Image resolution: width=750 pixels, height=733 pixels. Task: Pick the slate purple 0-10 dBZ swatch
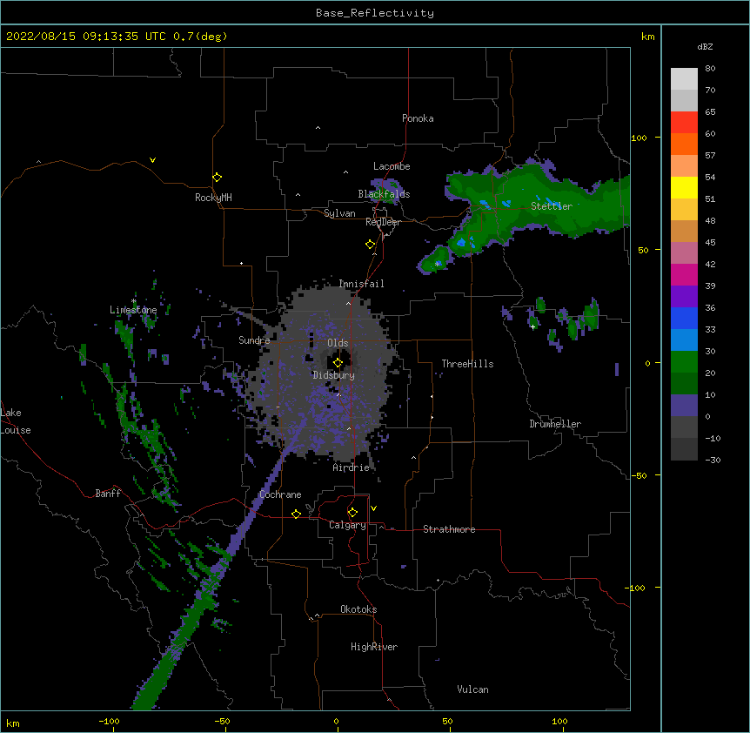(684, 406)
